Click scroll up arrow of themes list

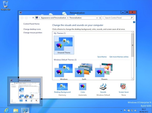(132, 33)
